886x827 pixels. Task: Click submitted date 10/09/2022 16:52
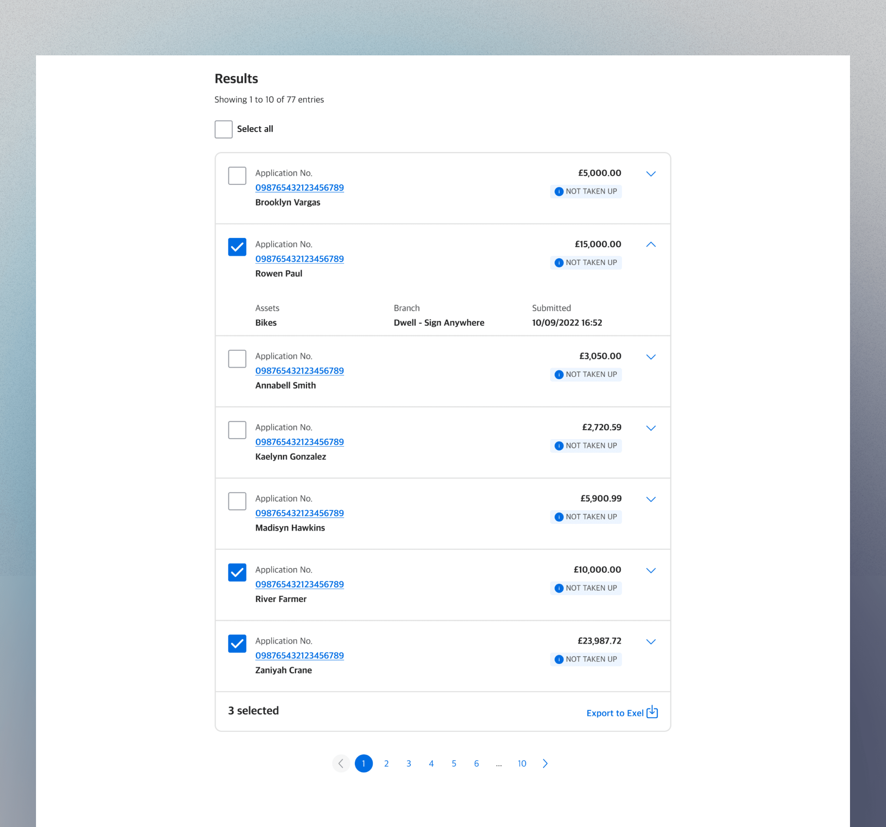(x=567, y=322)
